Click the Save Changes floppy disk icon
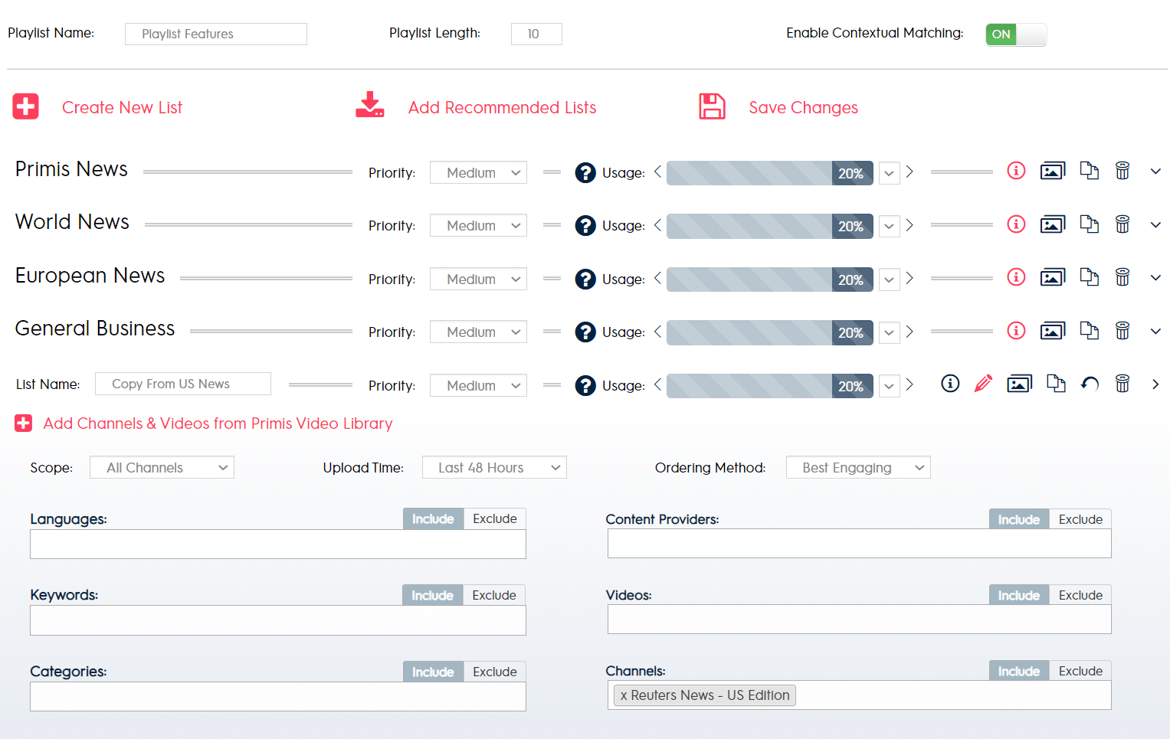 [x=712, y=106]
